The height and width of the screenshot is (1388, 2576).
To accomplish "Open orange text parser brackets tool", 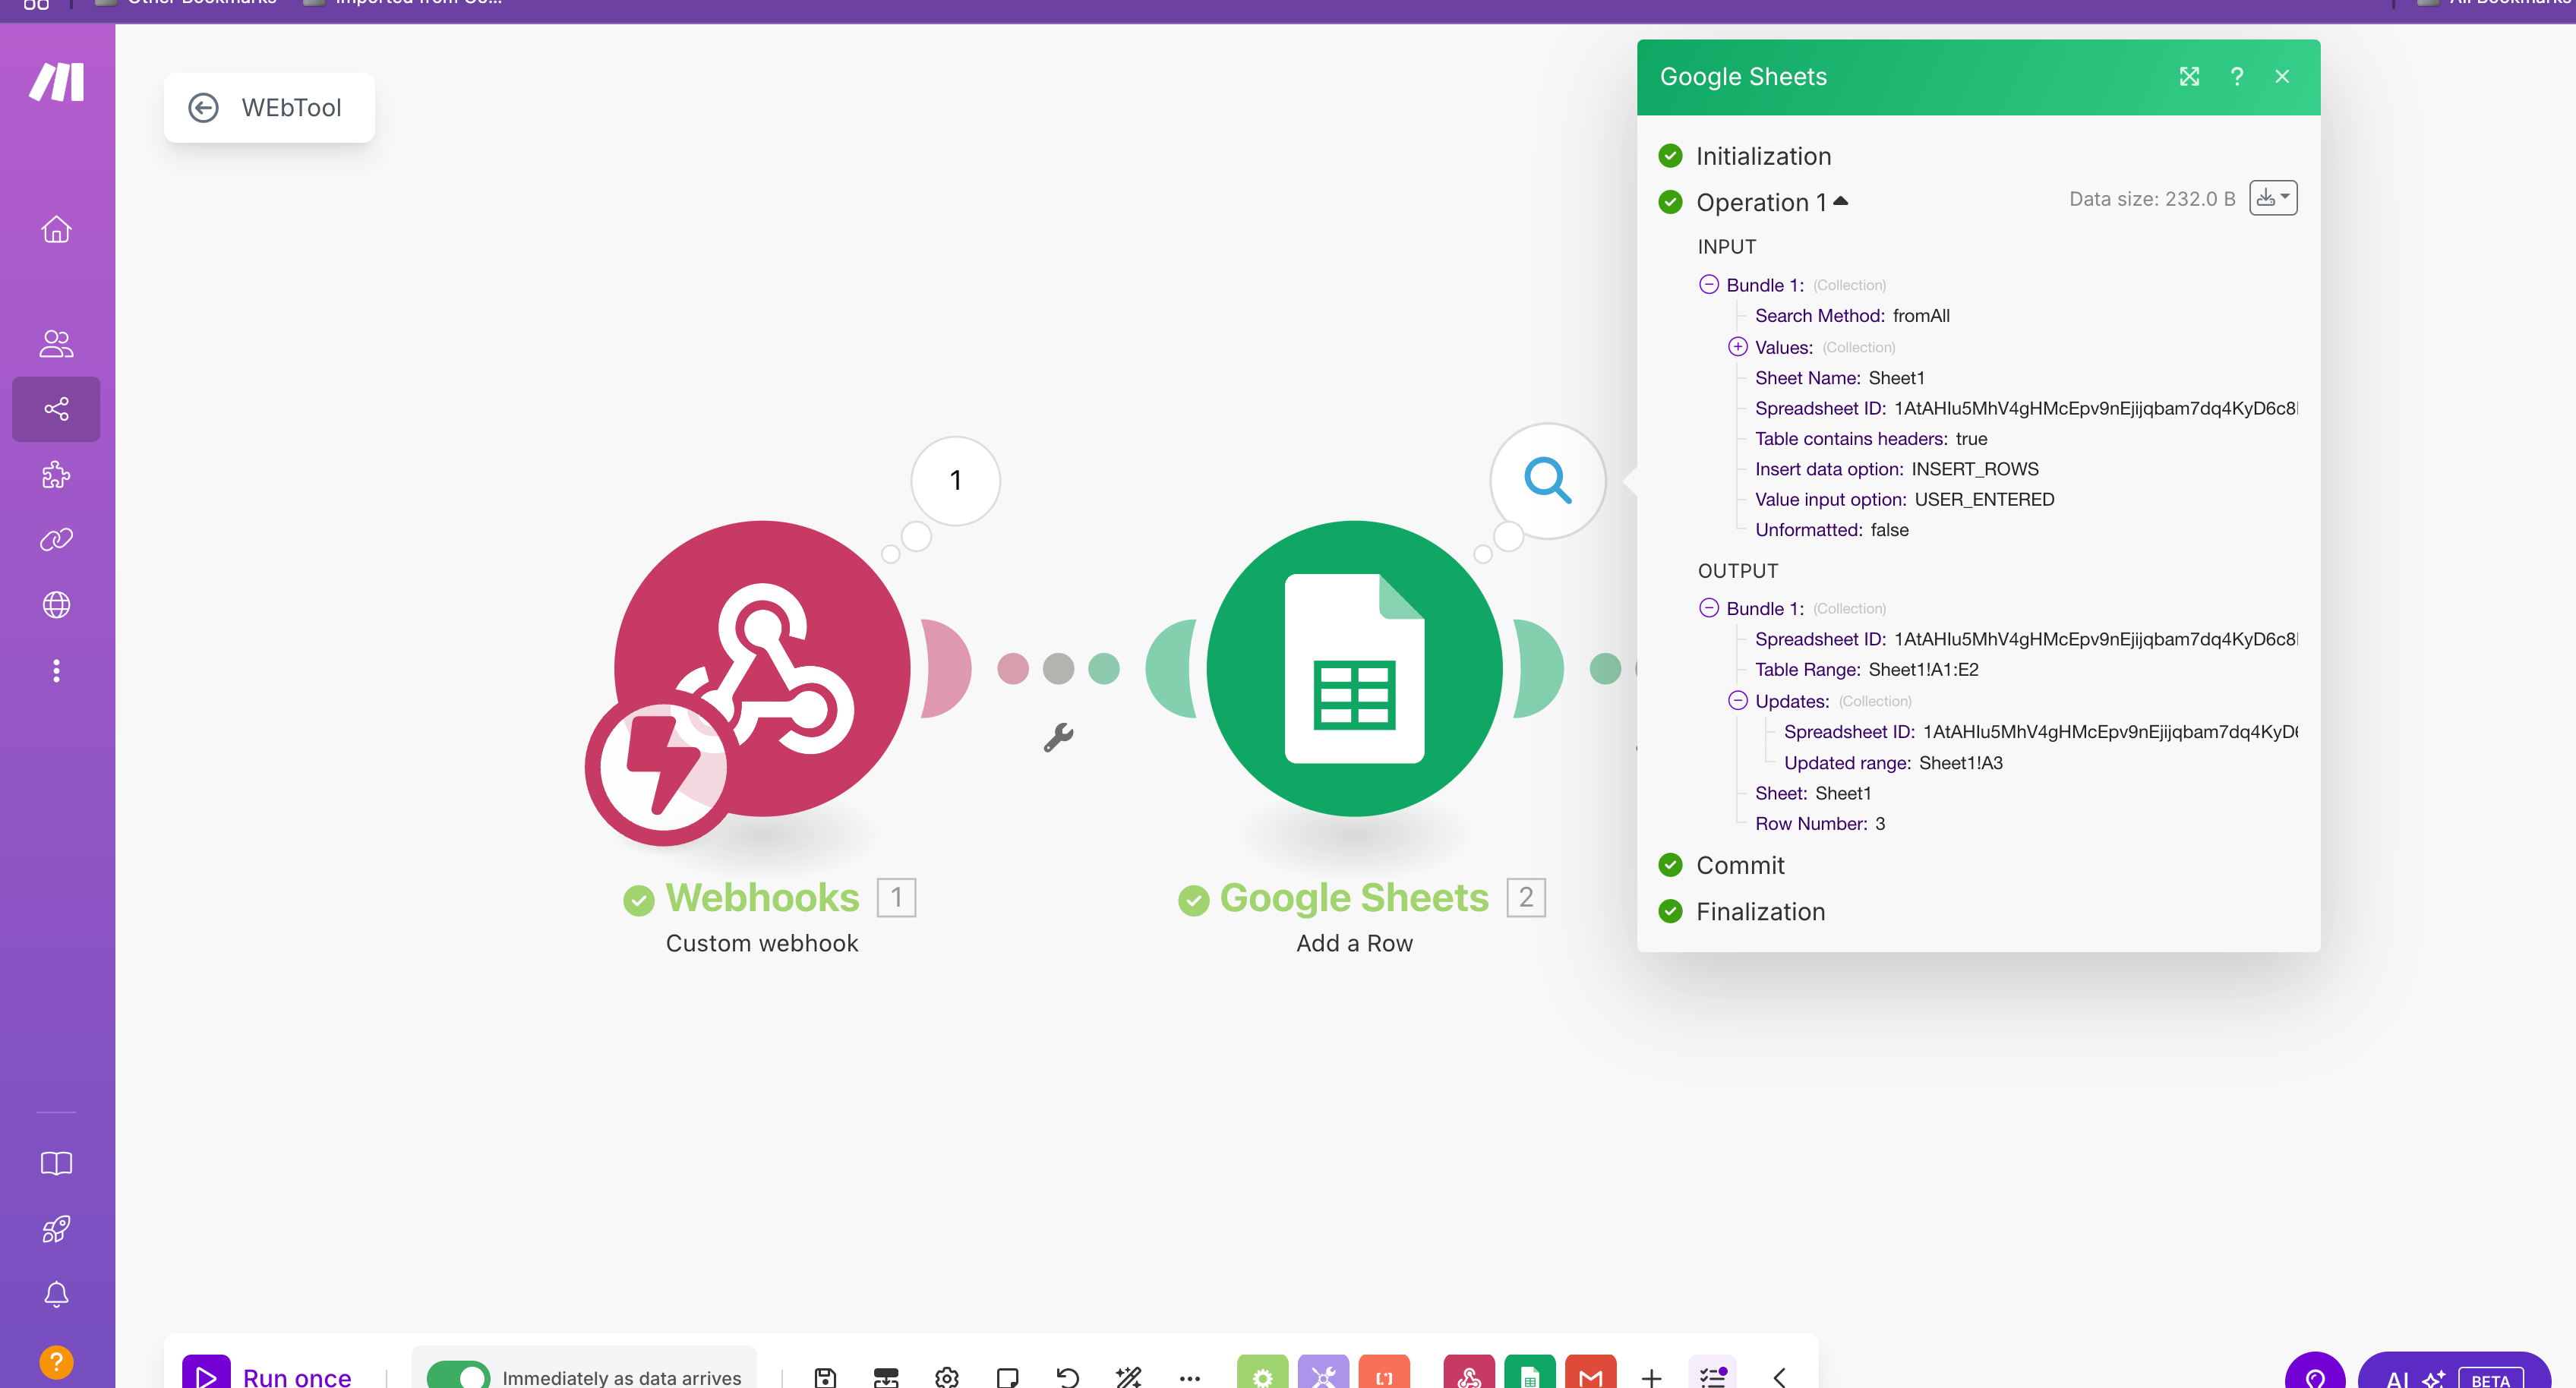I will pos(1384,1372).
